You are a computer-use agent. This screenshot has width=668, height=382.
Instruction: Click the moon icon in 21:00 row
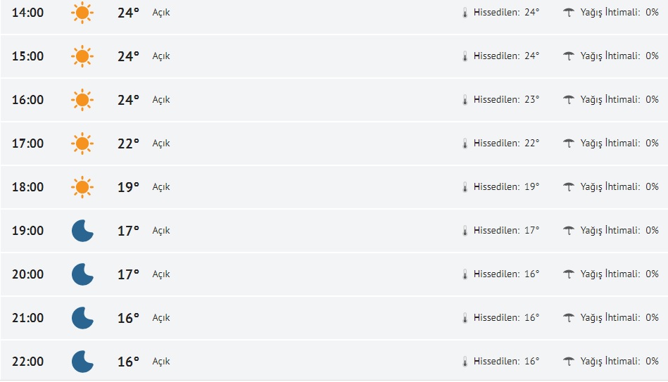[x=82, y=318]
